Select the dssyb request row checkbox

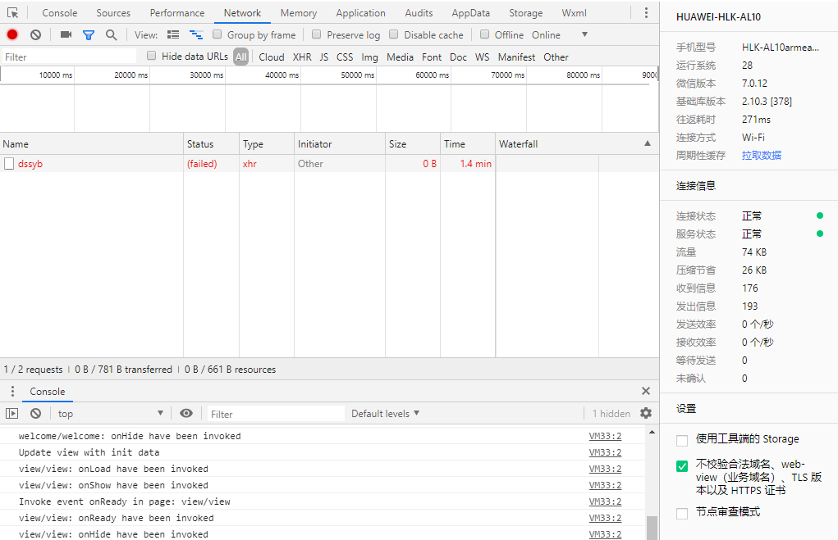click(9, 164)
